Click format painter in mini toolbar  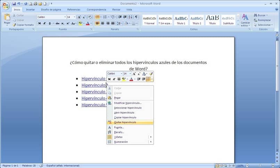(151, 74)
